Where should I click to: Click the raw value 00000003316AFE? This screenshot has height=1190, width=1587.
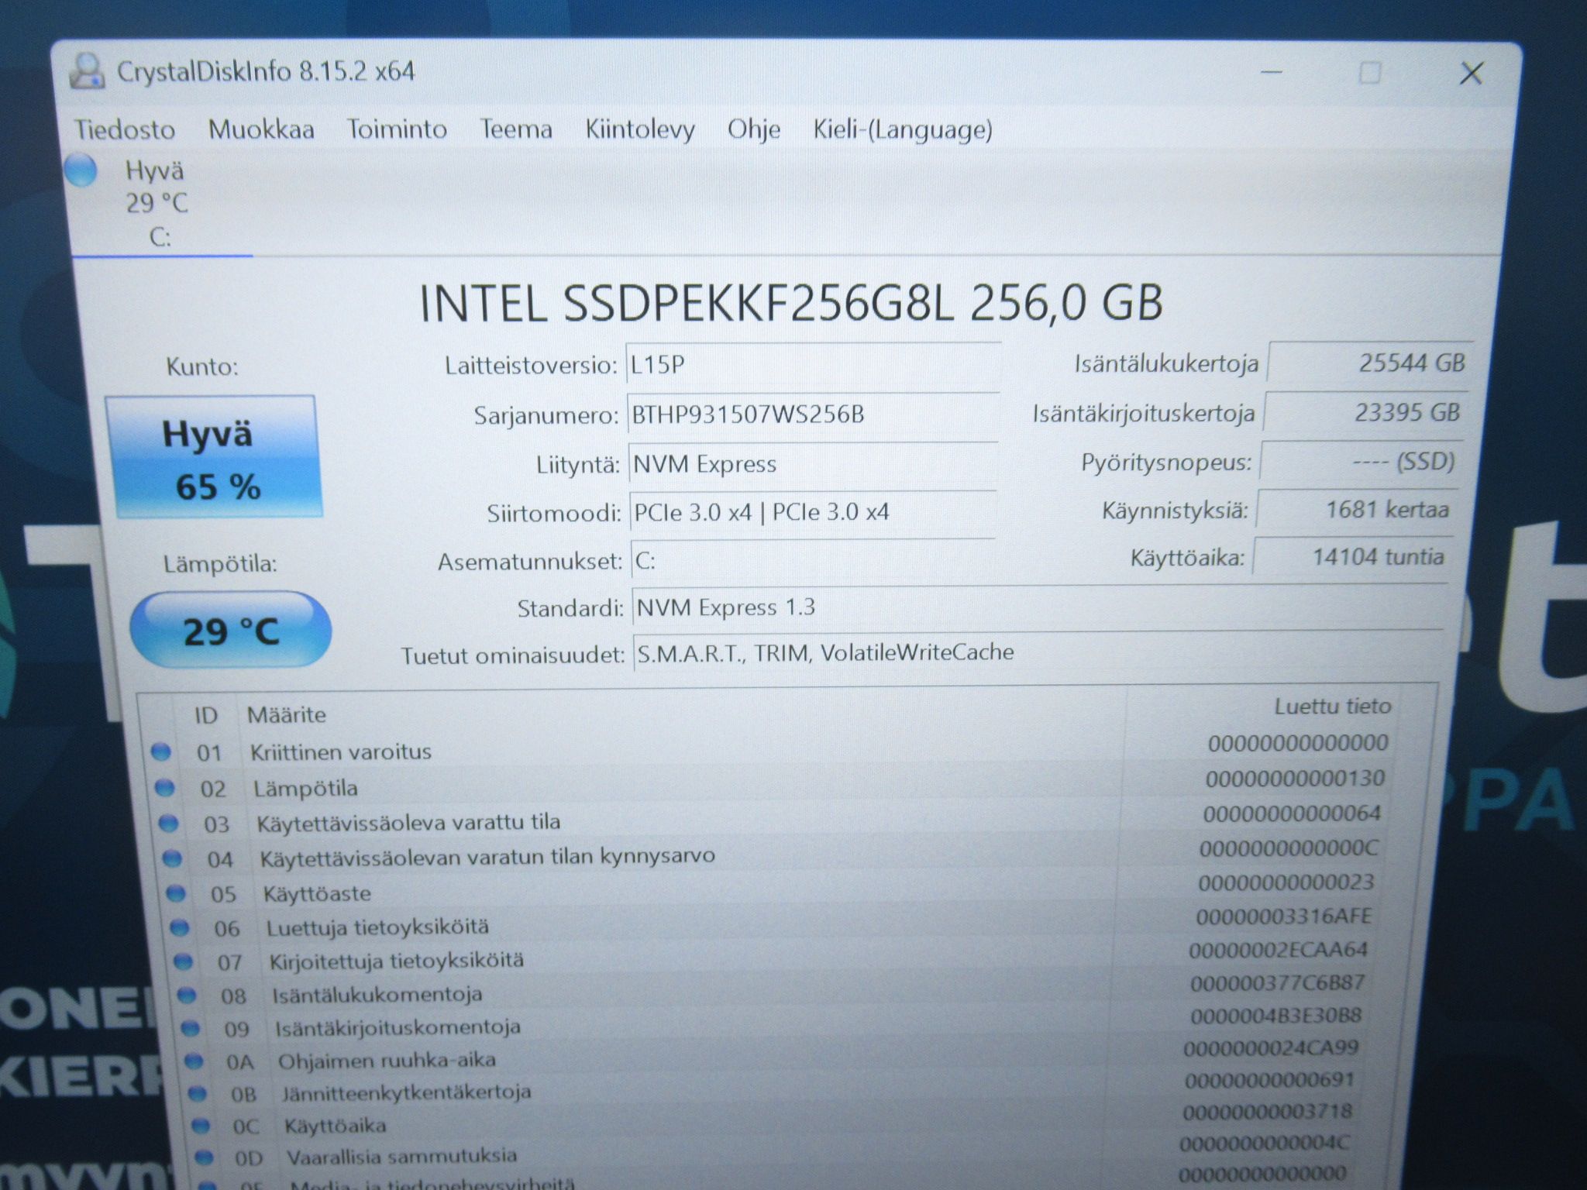coord(1284,917)
